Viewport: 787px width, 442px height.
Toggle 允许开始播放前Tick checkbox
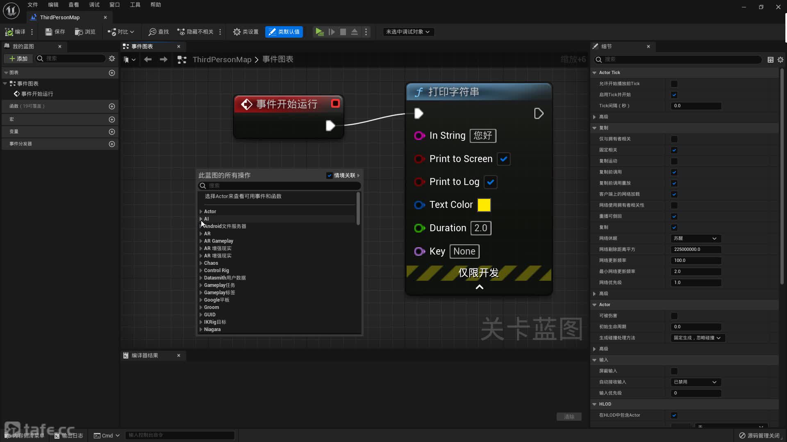[x=674, y=84]
